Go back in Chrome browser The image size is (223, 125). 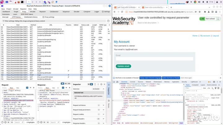pos(115,12)
